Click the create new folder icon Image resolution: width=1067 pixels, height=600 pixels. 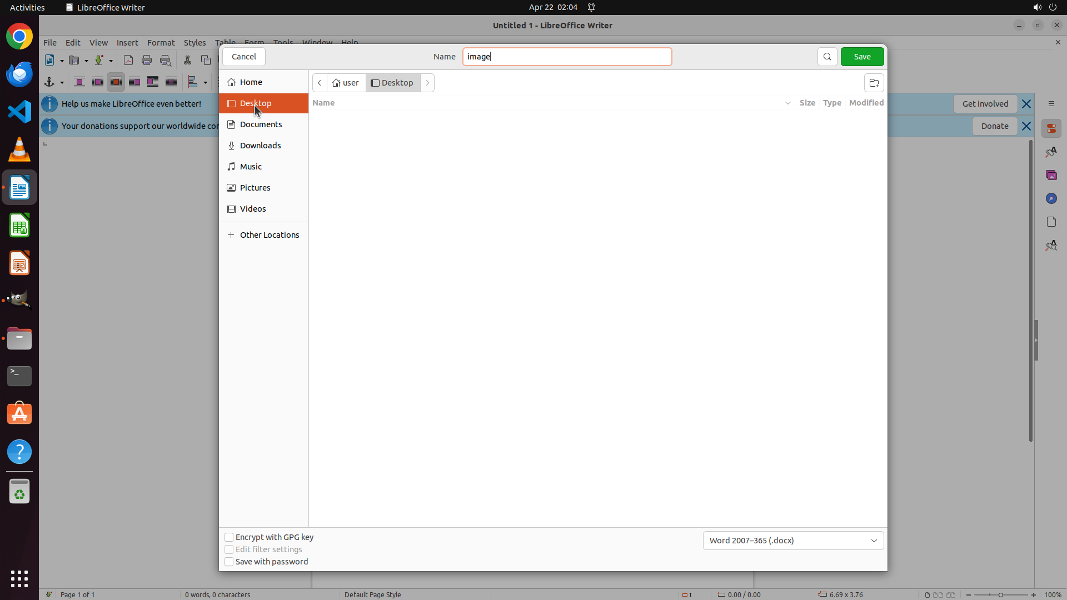pos(874,83)
